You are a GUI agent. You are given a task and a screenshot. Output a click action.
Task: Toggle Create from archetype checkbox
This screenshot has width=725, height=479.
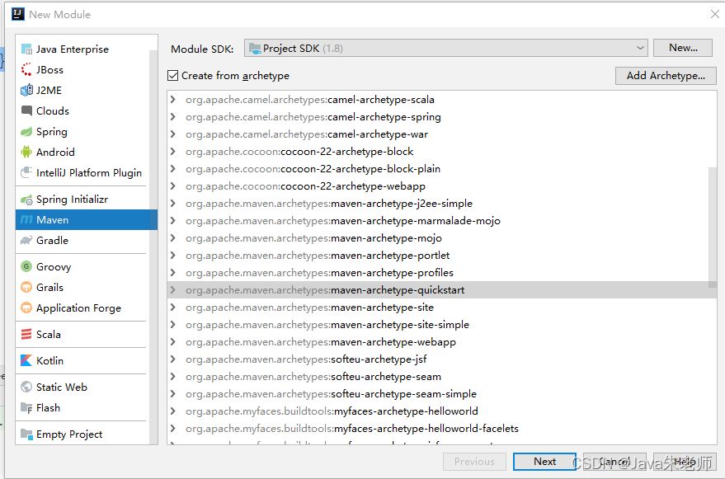pyautogui.click(x=173, y=75)
